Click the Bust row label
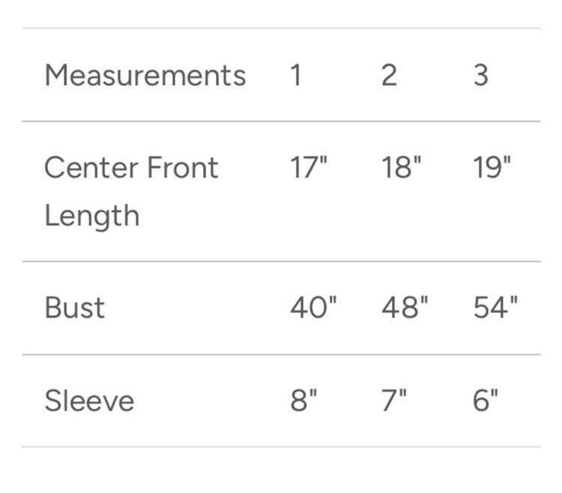Viewport: 562px width, 493px height. [x=74, y=308]
